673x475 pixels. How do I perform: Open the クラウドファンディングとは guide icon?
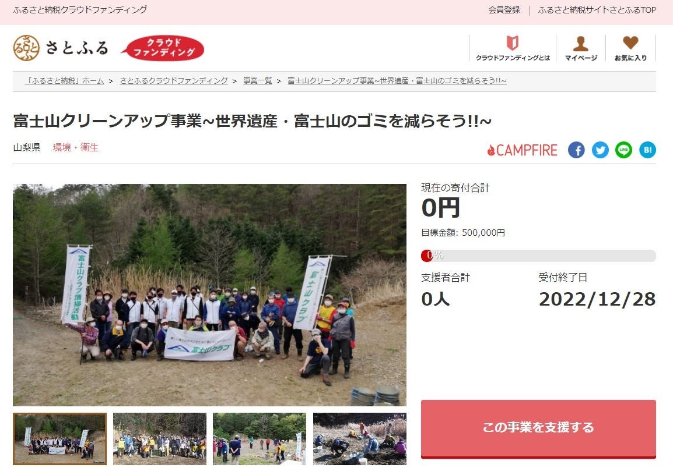click(513, 48)
